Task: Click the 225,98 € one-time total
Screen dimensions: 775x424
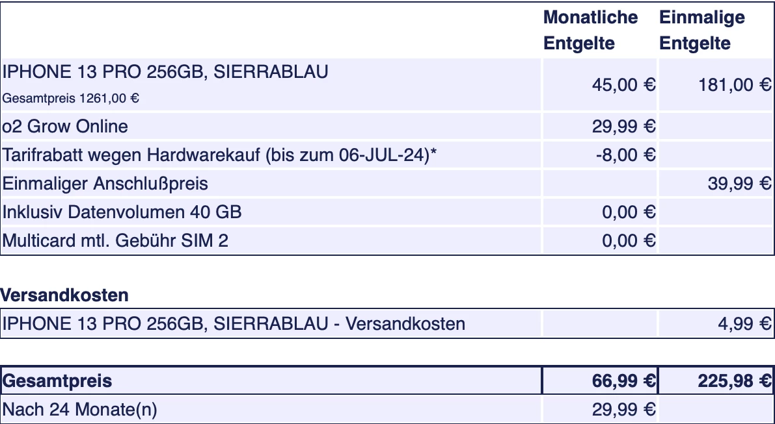Action: tap(735, 381)
